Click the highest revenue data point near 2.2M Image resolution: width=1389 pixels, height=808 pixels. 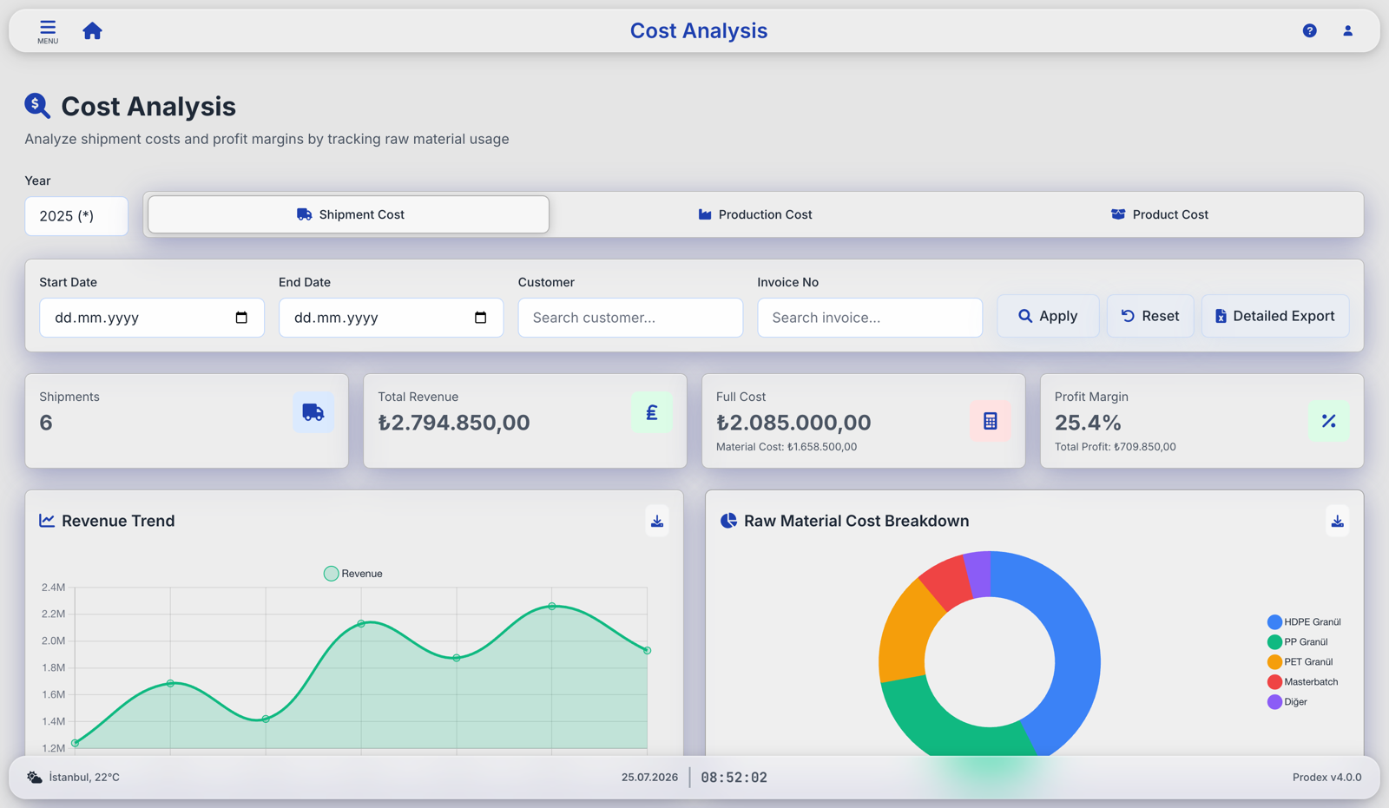552,606
